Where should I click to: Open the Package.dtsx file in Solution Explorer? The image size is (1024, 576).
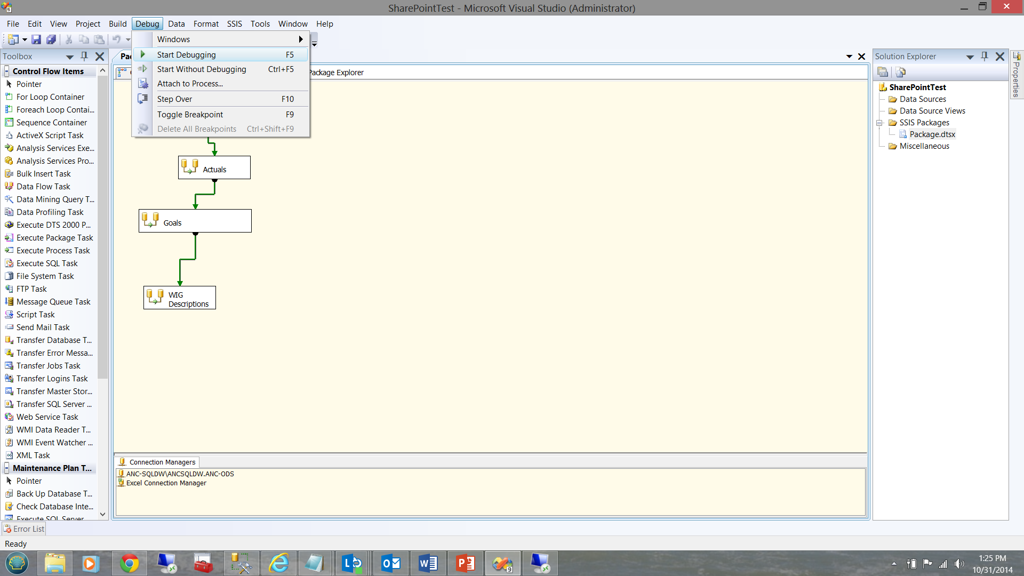click(932, 134)
